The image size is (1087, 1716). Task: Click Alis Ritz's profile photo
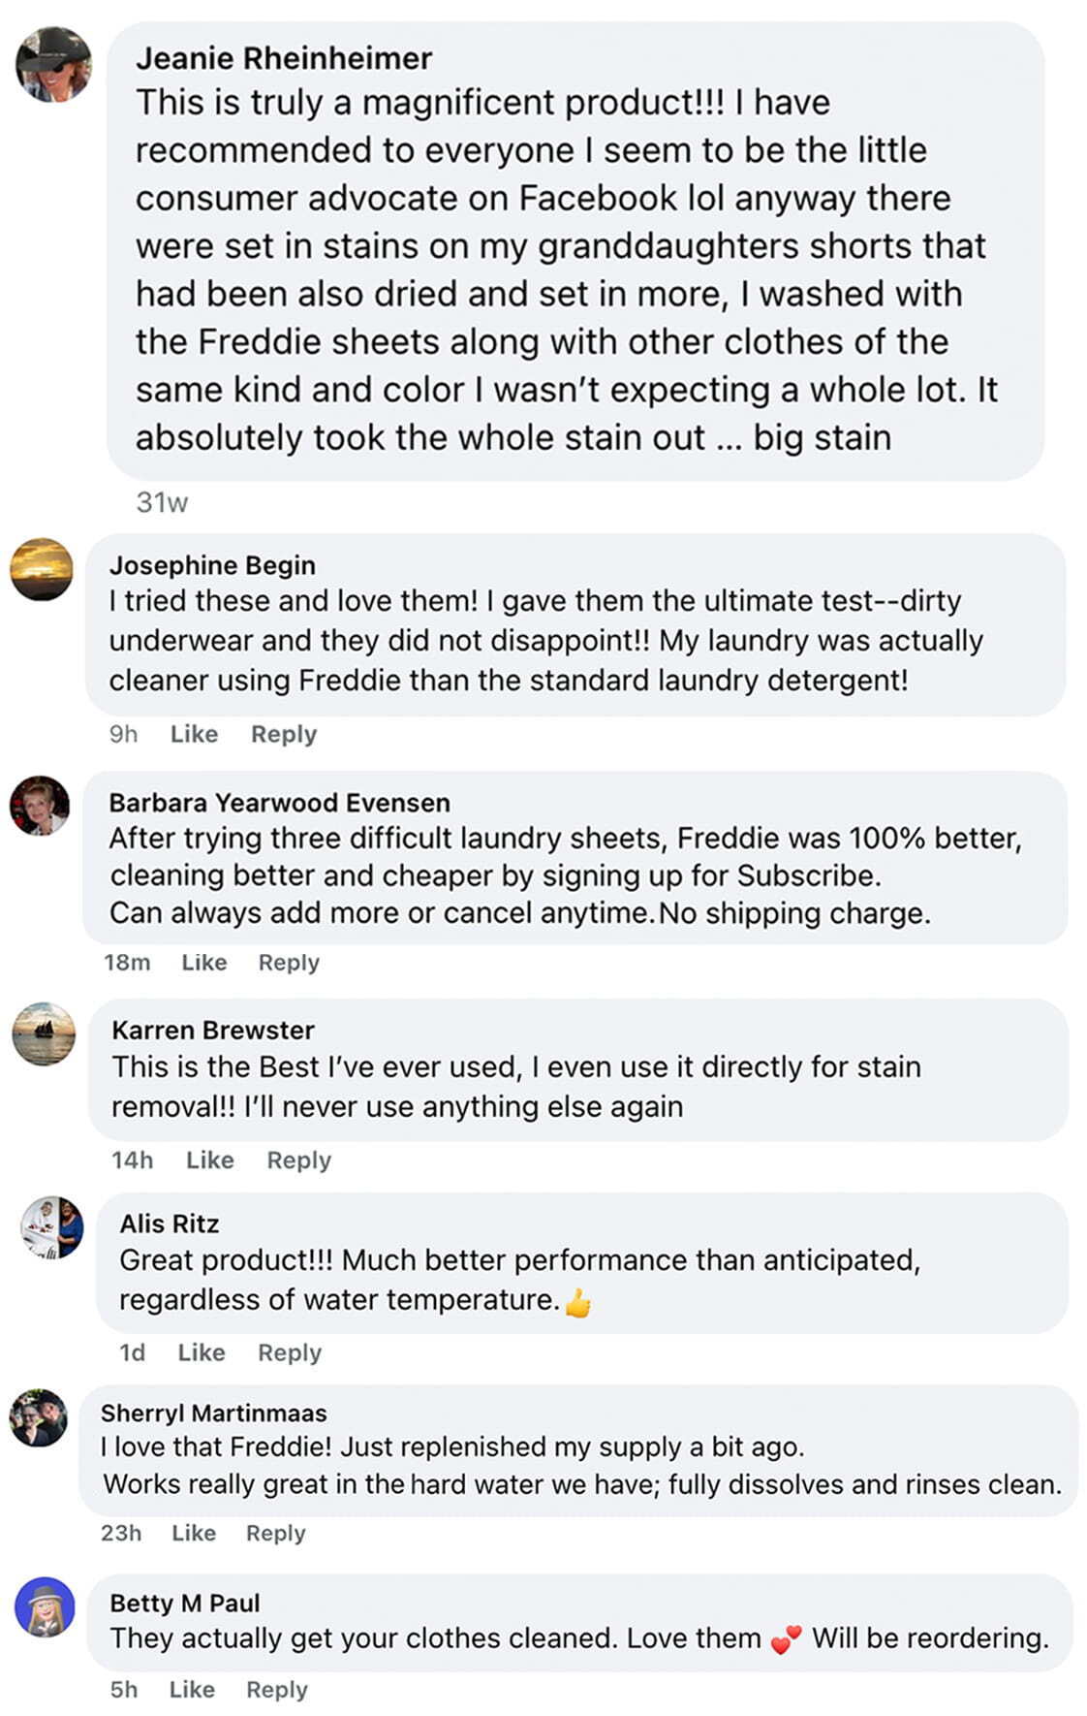(x=52, y=1227)
